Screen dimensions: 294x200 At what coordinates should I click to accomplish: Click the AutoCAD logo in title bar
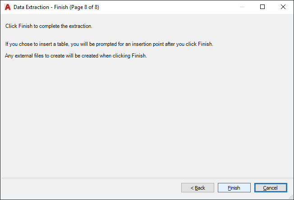coord(7,7)
